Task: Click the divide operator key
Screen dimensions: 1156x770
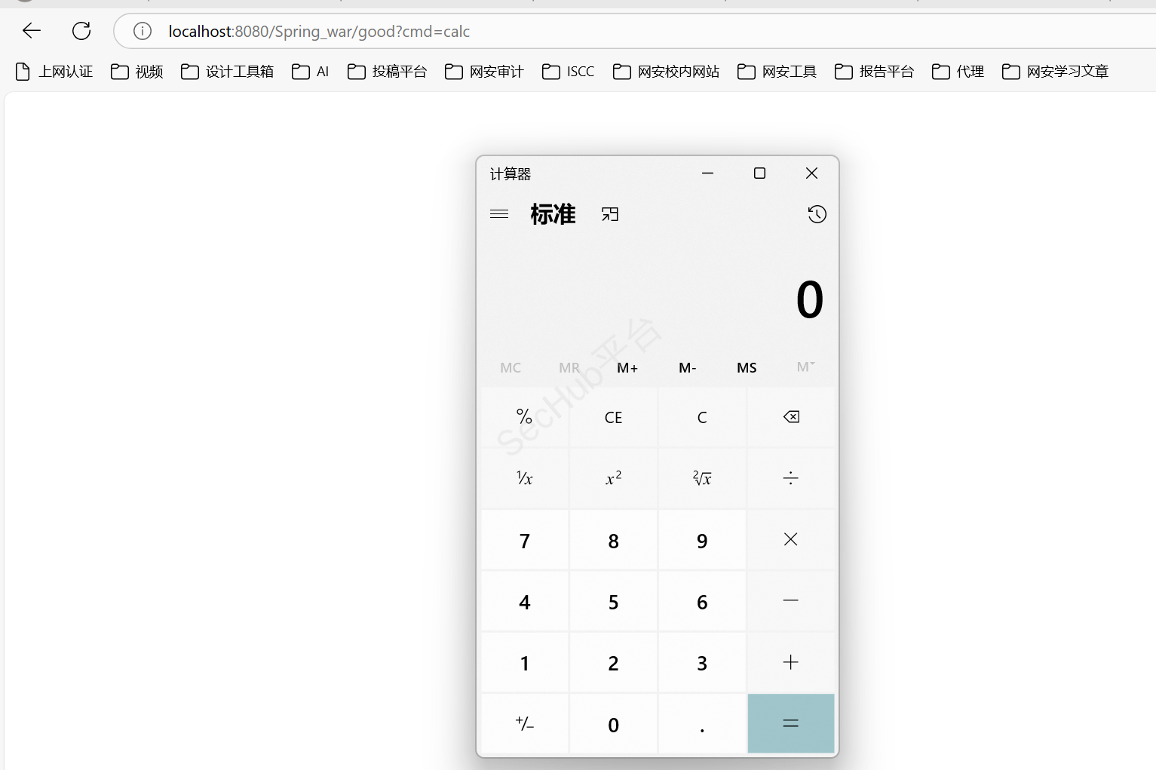Action: 790,478
